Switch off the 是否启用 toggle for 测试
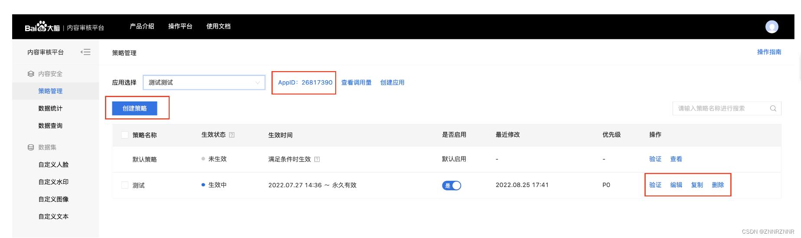 click(451, 186)
